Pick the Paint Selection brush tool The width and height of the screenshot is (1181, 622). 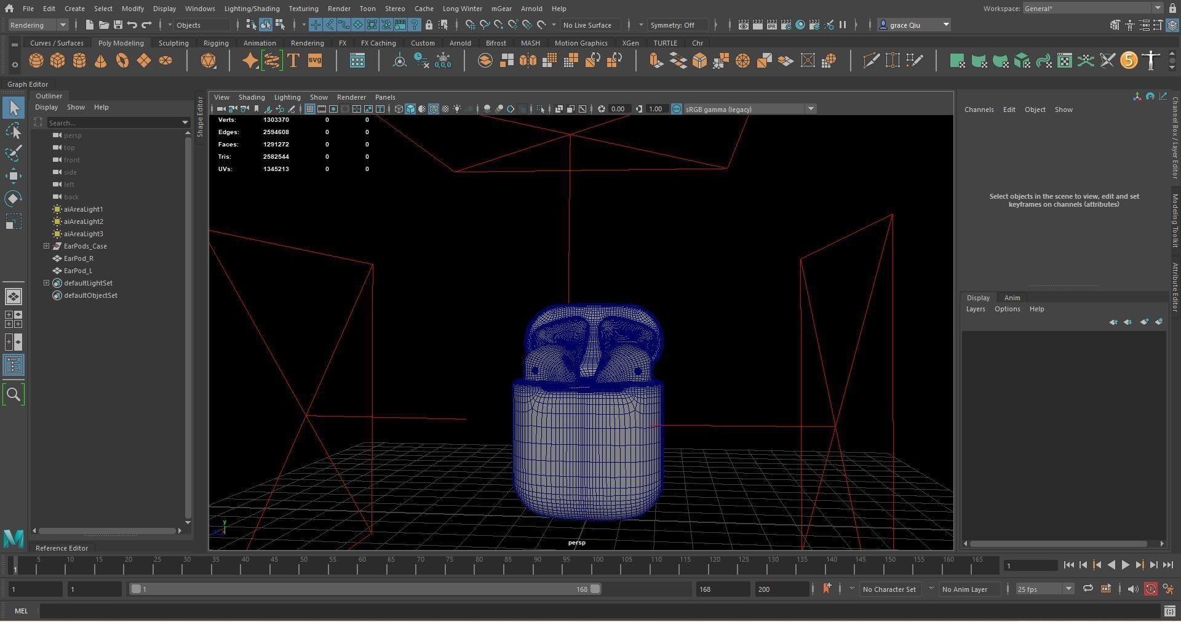(x=14, y=153)
